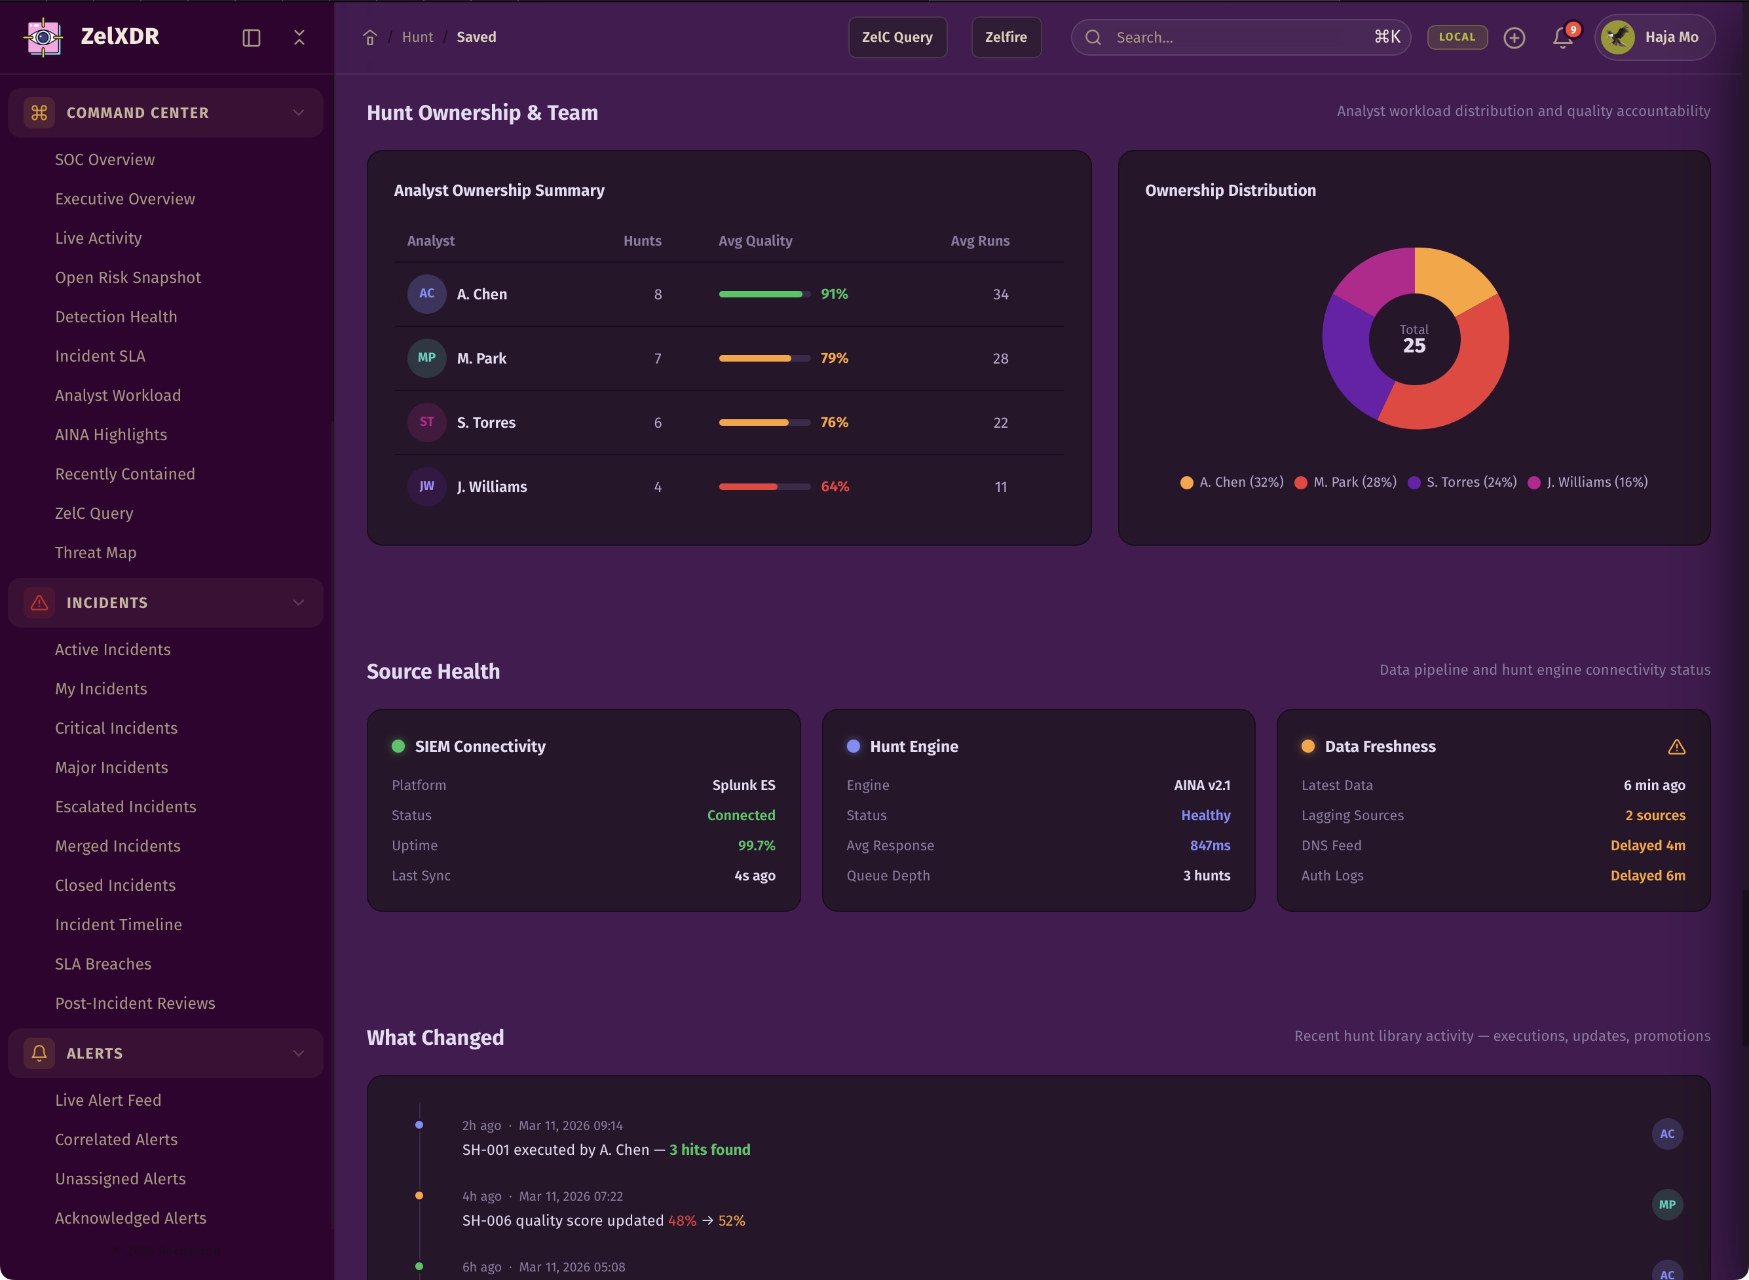Collapse the Incidents section chevron

pyautogui.click(x=298, y=603)
